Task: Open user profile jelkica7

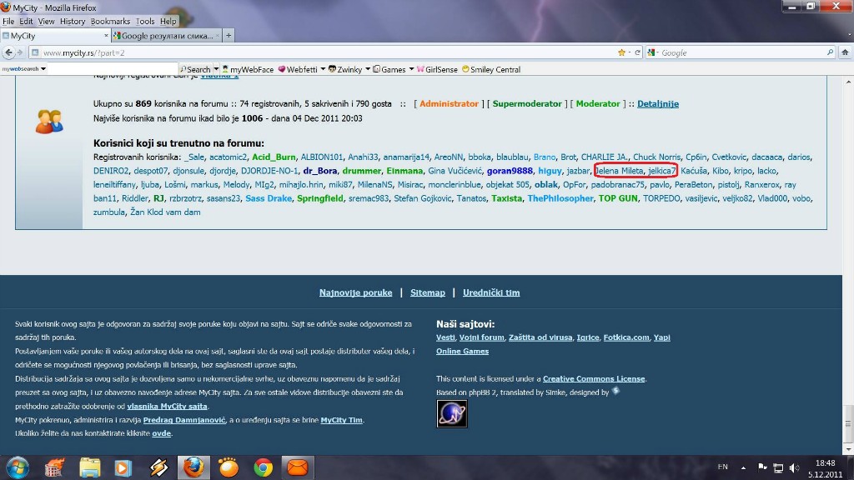Action: point(661,171)
